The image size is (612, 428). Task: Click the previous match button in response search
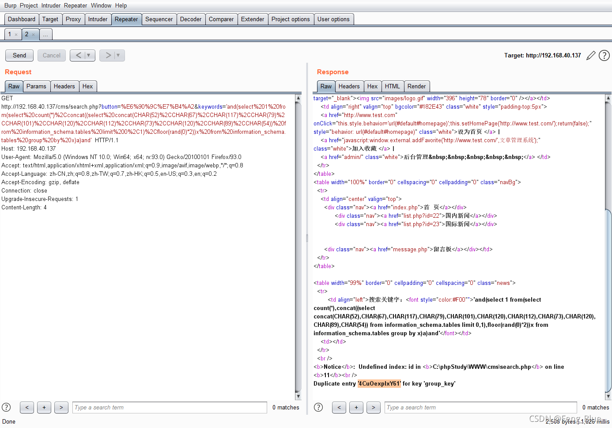point(339,407)
